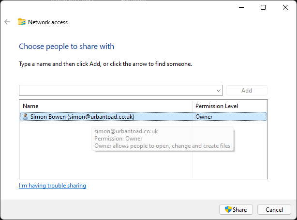Click inside the name entry field

(118, 91)
